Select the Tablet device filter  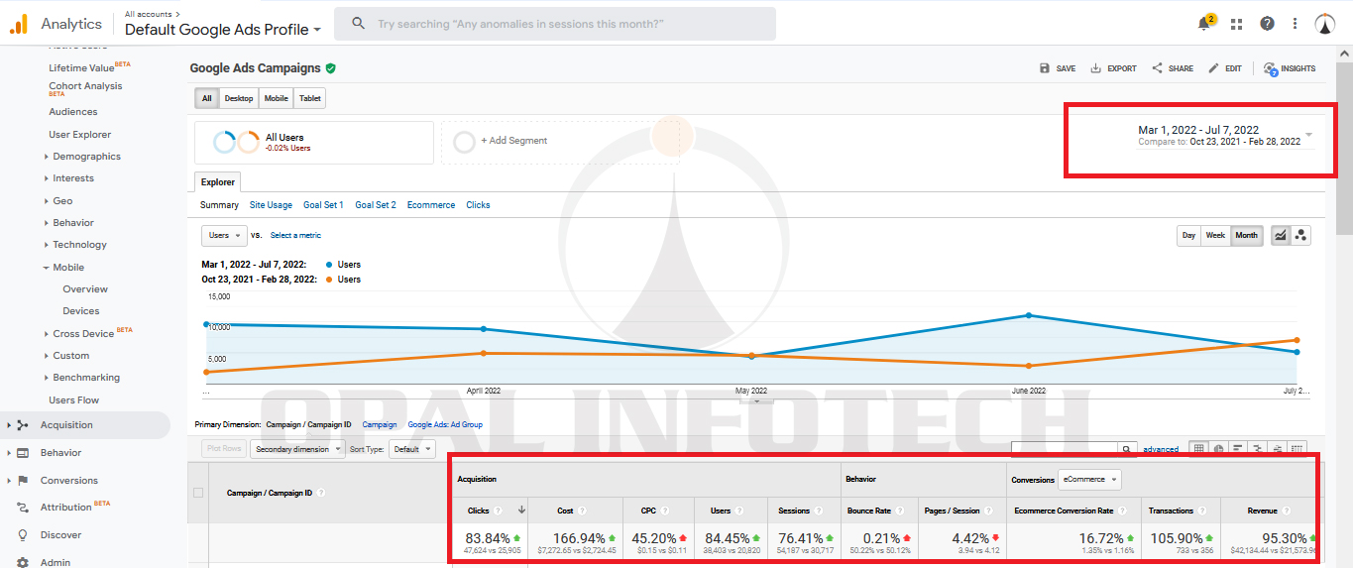[309, 98]
